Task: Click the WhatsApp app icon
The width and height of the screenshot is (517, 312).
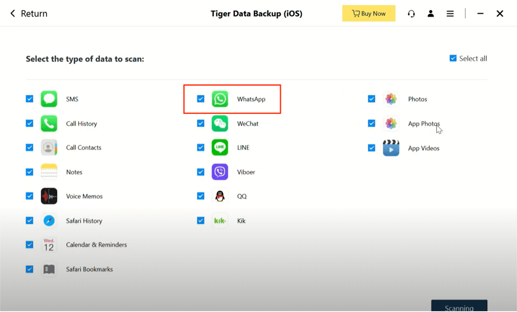Action: click(220, 99)
